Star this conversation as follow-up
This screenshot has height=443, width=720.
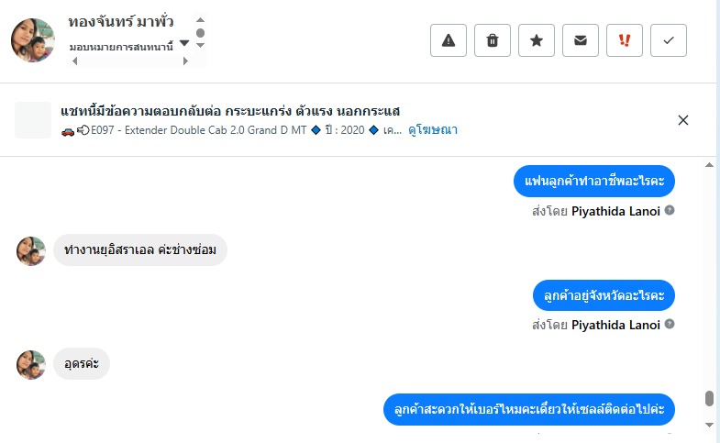tap(537, 40)
